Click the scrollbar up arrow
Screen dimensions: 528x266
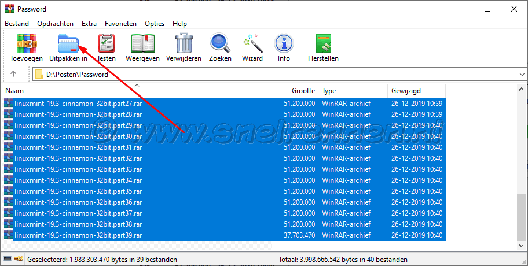(x=521, y=89)
